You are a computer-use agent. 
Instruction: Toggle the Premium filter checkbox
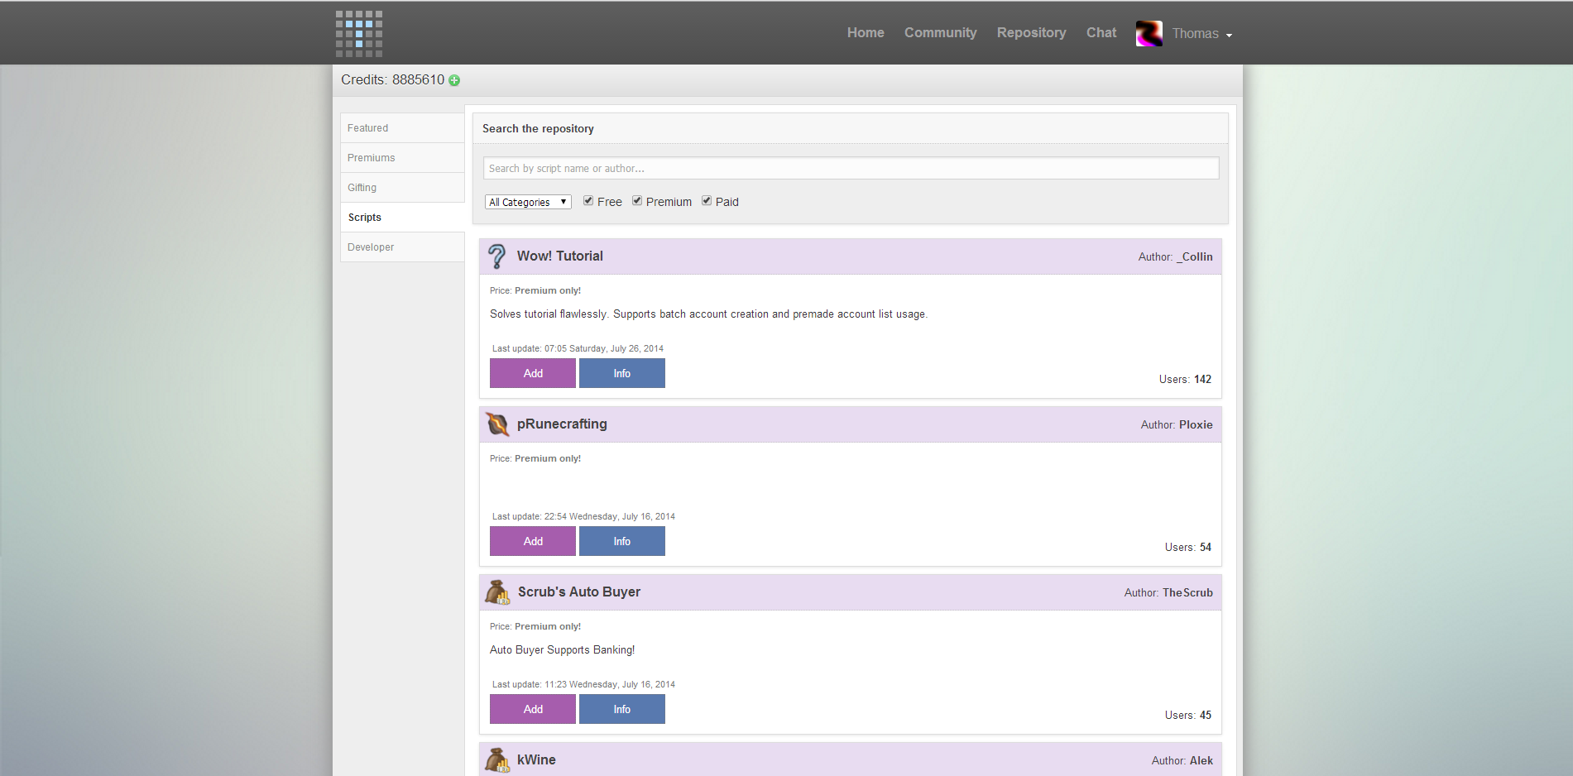[x=637, y=201]
